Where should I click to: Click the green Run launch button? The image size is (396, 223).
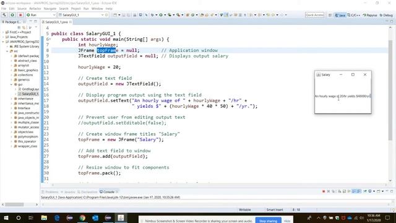click(12, 15)
